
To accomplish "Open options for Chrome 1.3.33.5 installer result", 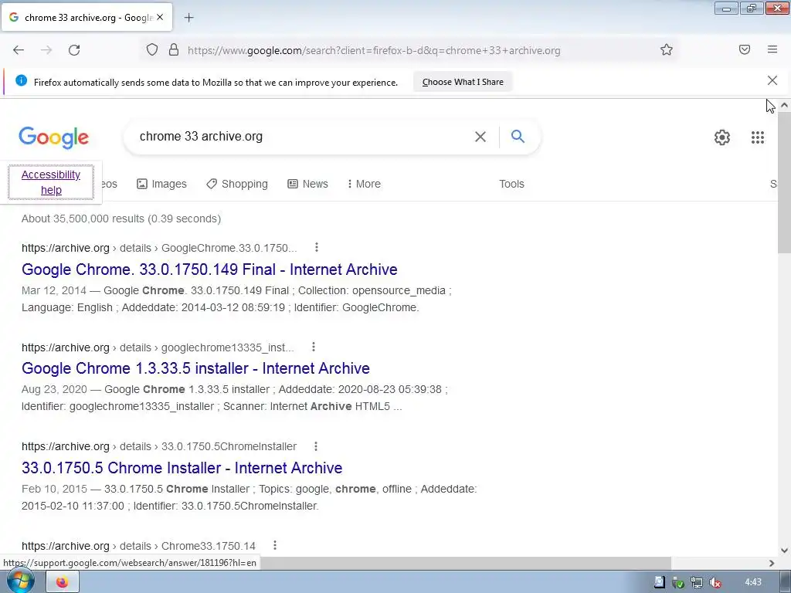I will [314, 347].
